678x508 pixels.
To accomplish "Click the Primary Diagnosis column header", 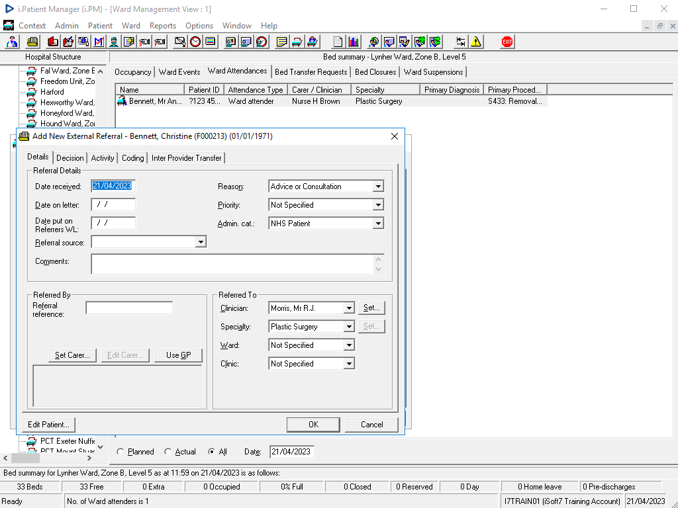I will click(x=452, y=90).
